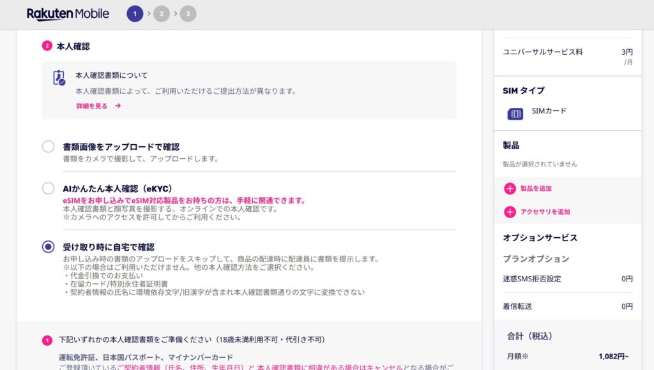Click the 製品を追加 text link
The height and width of the screenshot is (370, 654).
point(536,188)
